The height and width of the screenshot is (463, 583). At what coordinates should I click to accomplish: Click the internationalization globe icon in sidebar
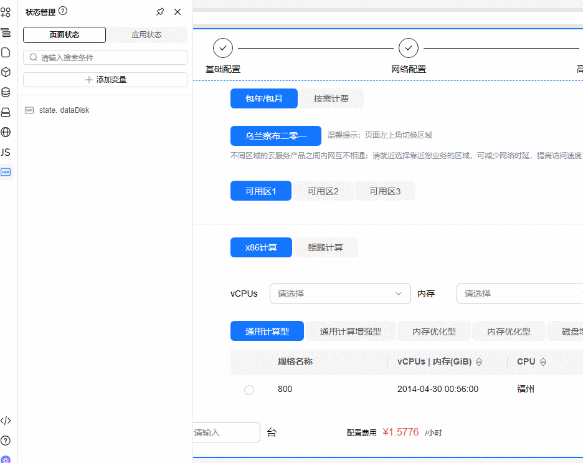[6, 132]
